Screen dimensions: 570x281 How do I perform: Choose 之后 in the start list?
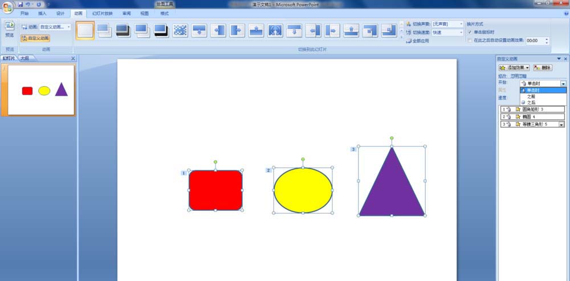click(543, 103)
